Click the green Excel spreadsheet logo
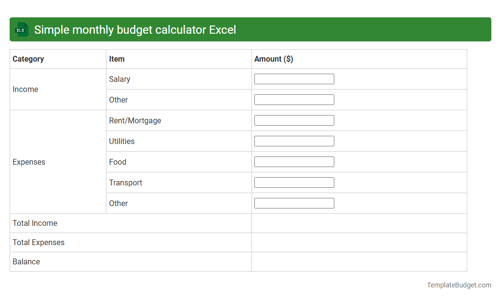The width and height of the screenshot is (501, 299). click(21, 29)
